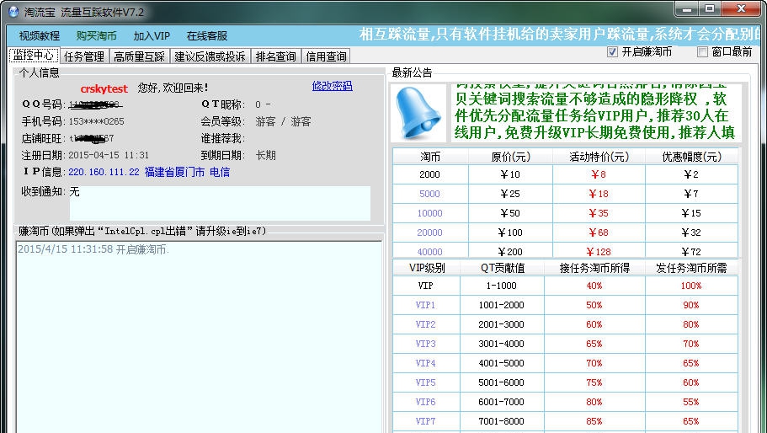Click the ¥128 special price cell
The image size is (767, 433).
point(599,252)
